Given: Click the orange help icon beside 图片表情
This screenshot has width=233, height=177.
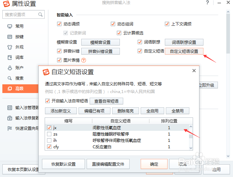Looking at the screenshot, I should point(84,60).
